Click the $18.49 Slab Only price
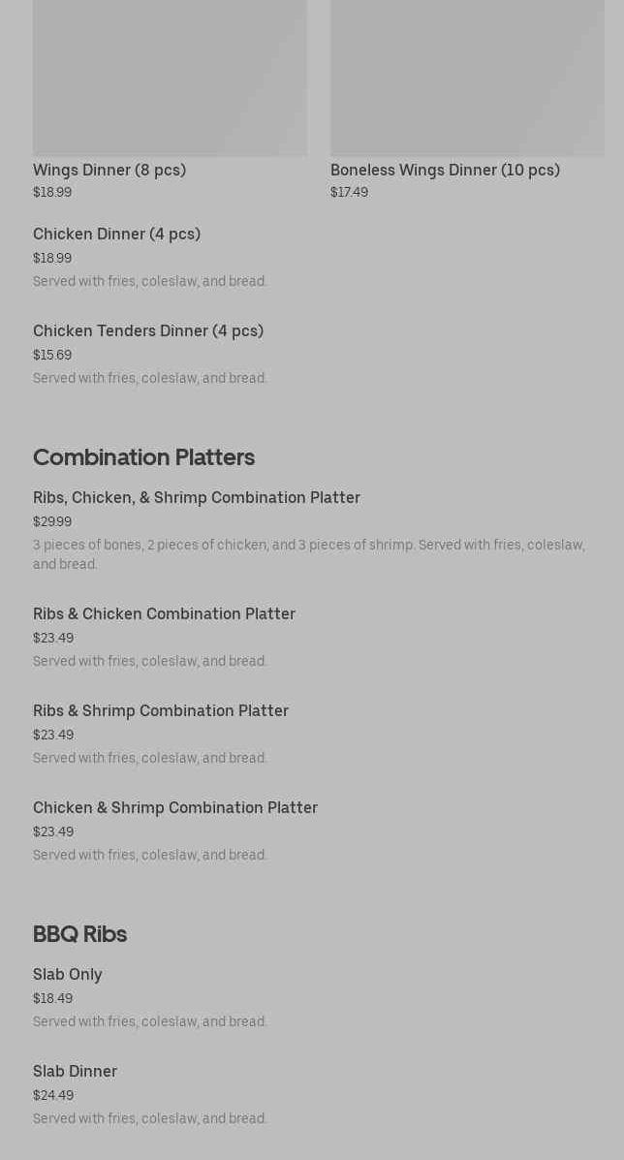Image resolution: width=624 pixels, height=1160 pixels. click(52, 999)
